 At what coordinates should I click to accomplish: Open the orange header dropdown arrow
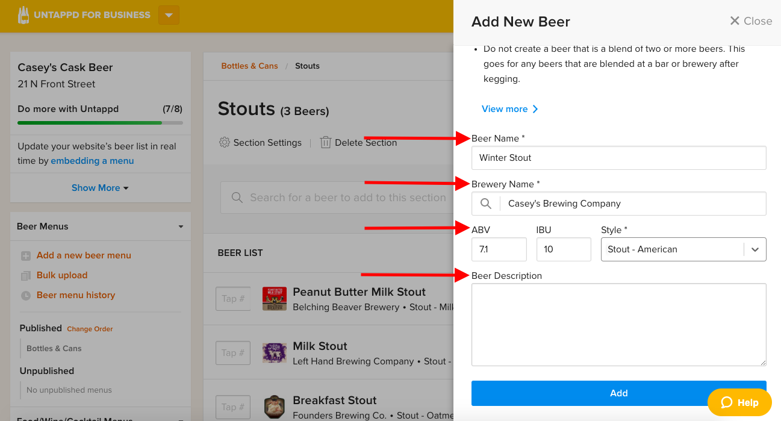coord(169,15)
